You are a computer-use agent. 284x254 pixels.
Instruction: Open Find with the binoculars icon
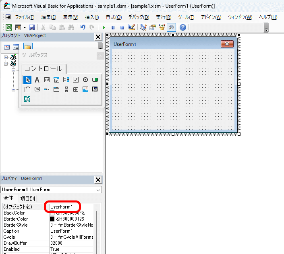(x=71, y=27)
